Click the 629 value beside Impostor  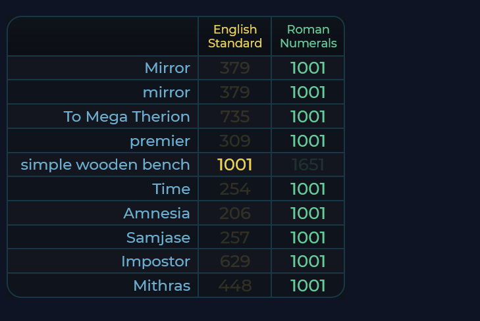point(235,262)
